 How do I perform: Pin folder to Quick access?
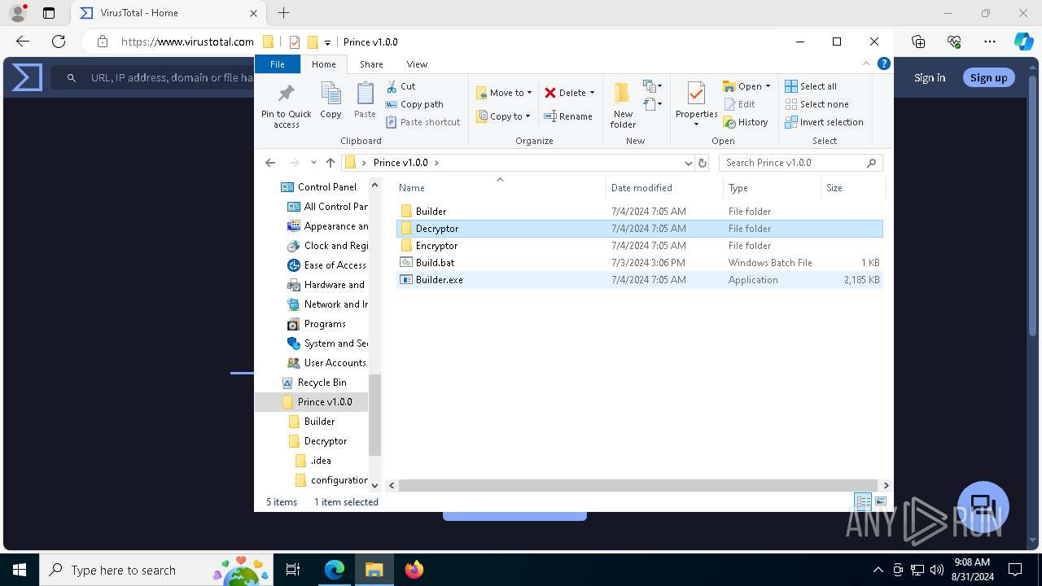pyautogui.click(x=286, y=104)
